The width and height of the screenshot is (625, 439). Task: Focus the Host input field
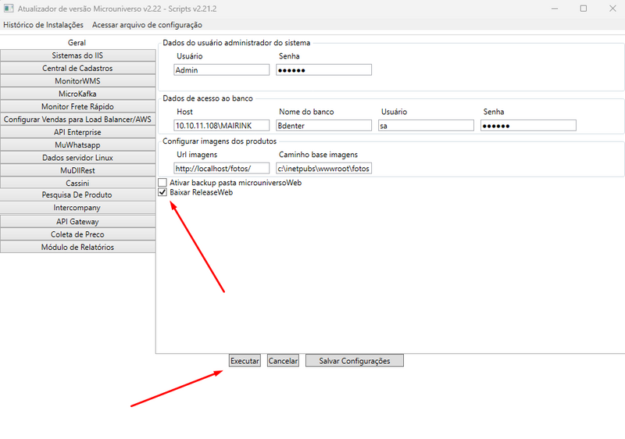[x=222, y=125]
